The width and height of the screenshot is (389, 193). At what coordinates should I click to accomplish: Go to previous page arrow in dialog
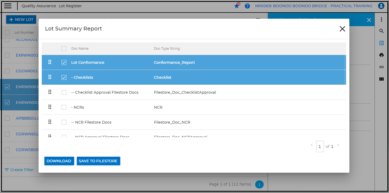(312, 145)
